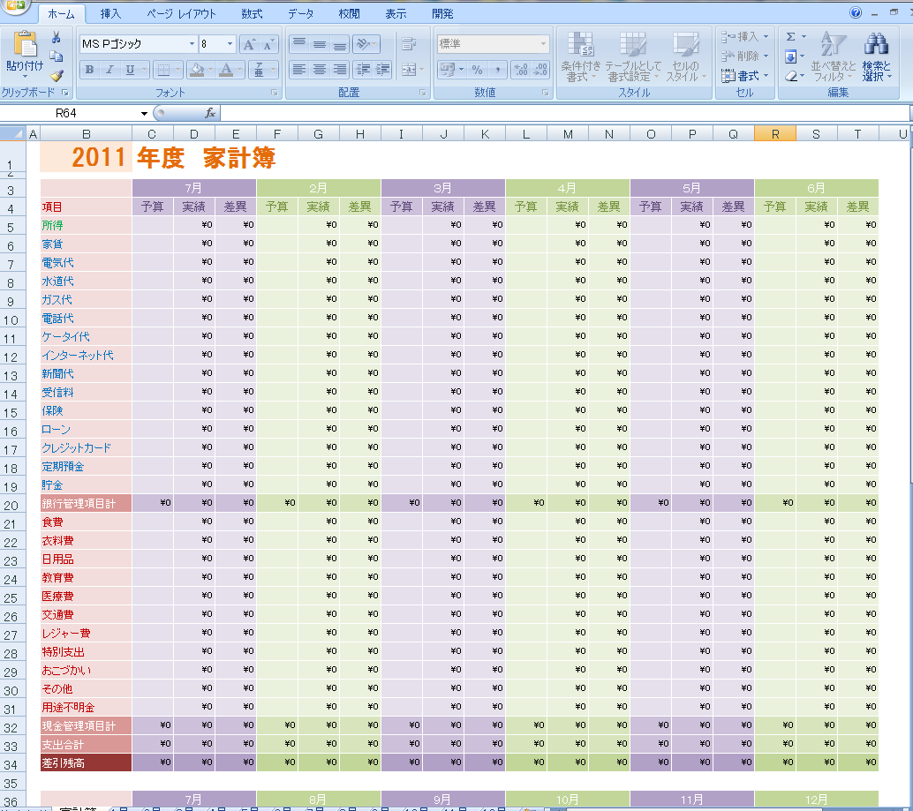This screenshot has width=913, height=811.
Task: Click the AutoSum sigma icon
Action: 790,37
